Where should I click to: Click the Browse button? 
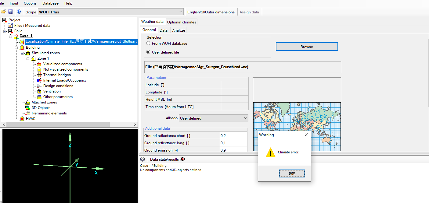point(307,47)
